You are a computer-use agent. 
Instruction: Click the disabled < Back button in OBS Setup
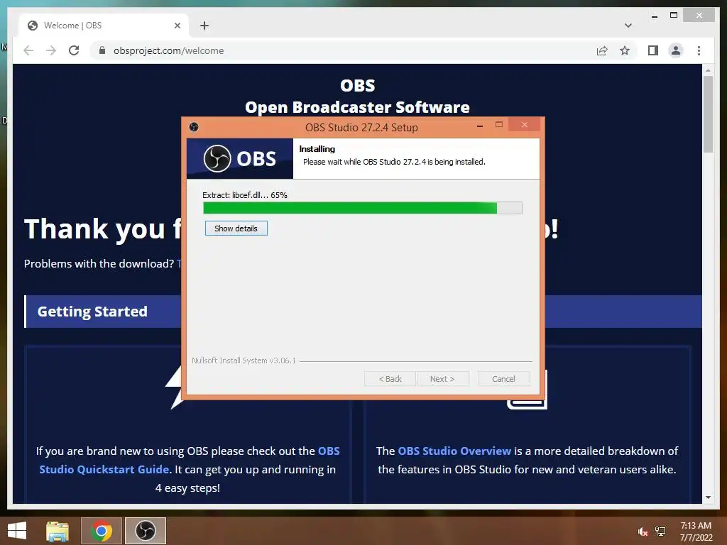pos(390,379)
